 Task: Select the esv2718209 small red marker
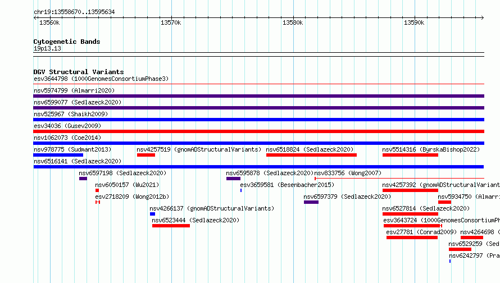pos(98,202)
